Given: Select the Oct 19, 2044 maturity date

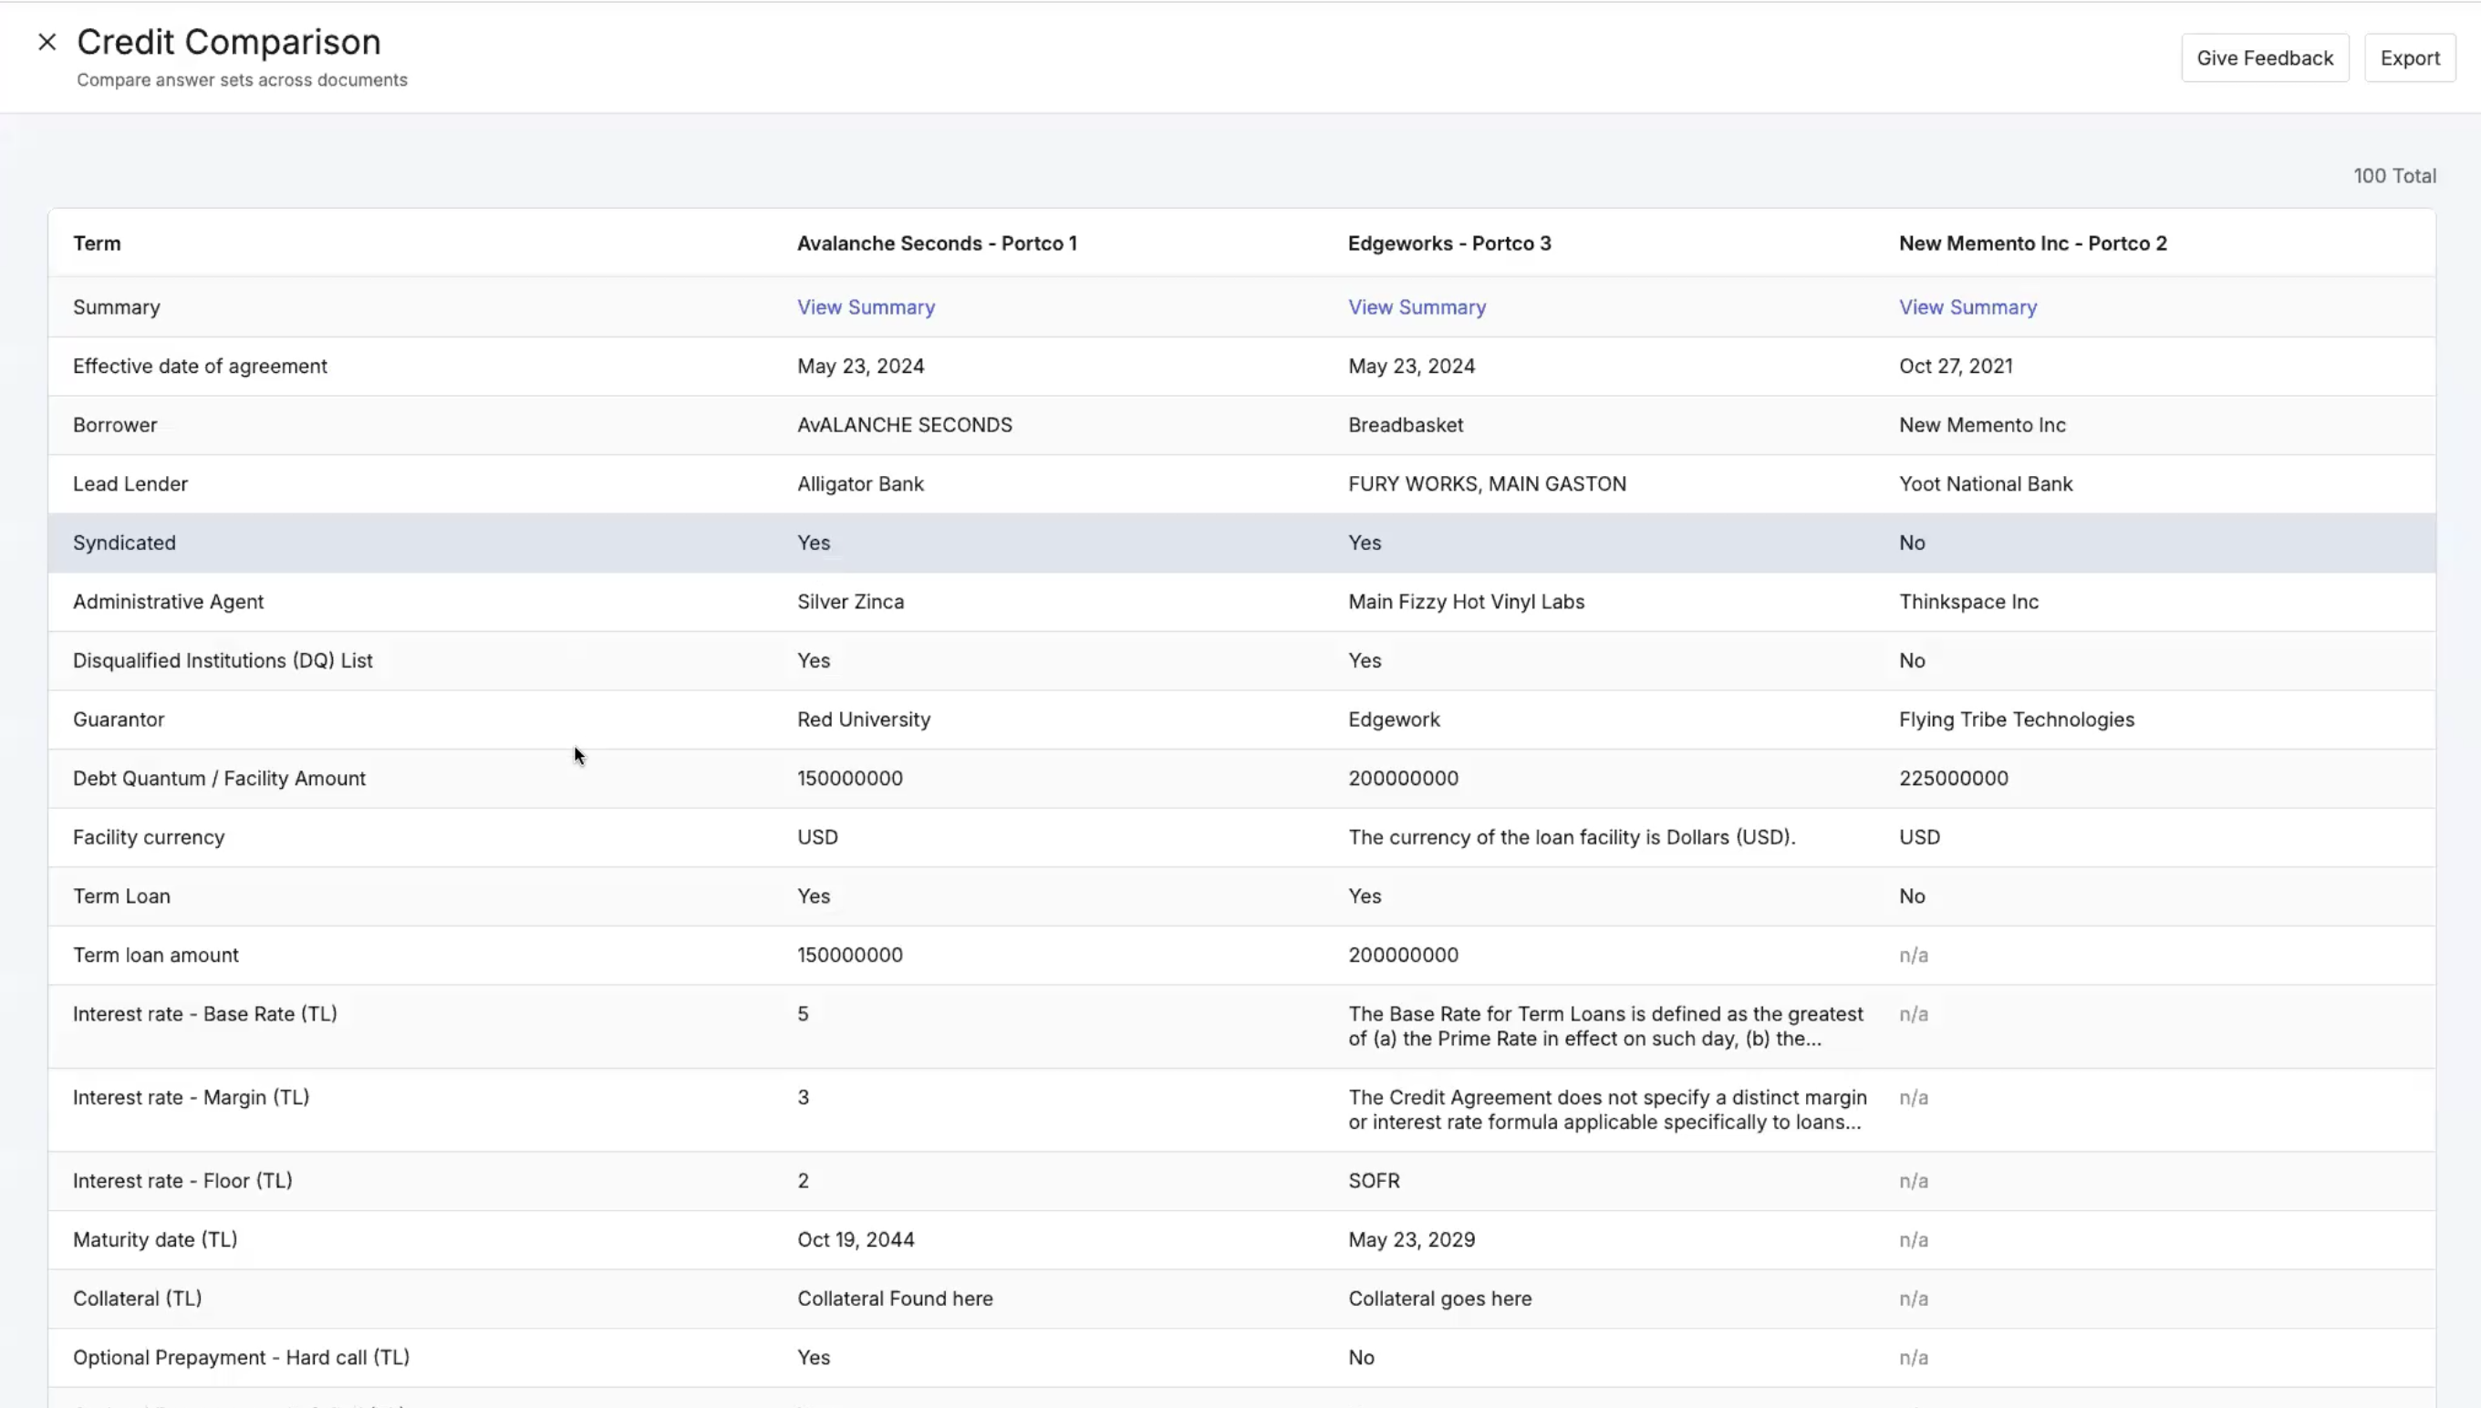Looking at the screenshot, I should [854, 1239].
